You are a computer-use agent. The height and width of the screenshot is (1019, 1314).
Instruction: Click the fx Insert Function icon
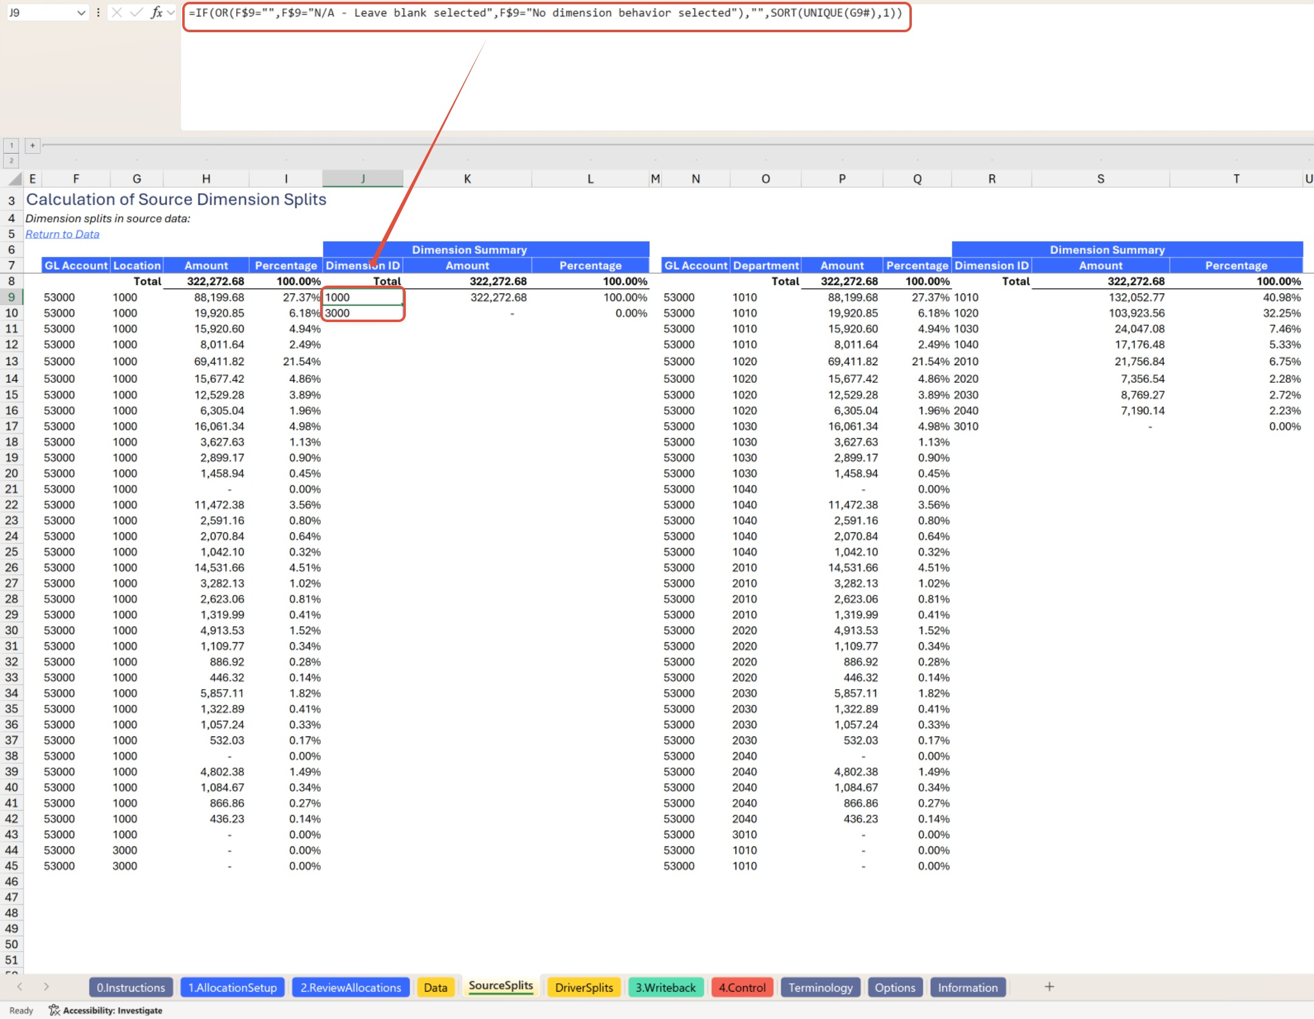coord(157,13)
